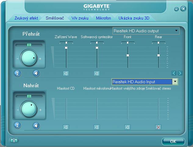Screen dimensions: 193x147
Task: Click the Nahrát volume knob
Action: click(29, 109)
